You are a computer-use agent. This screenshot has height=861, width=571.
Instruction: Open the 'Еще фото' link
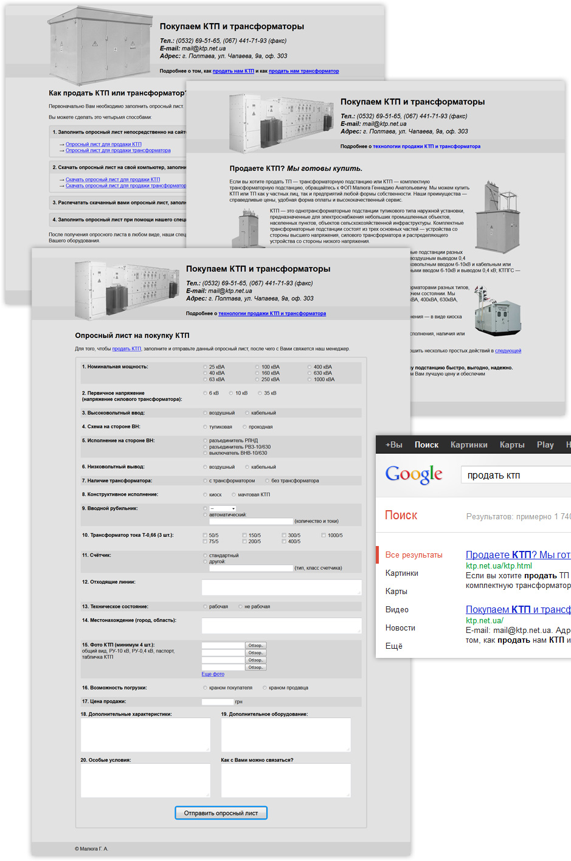pos(213,674)
